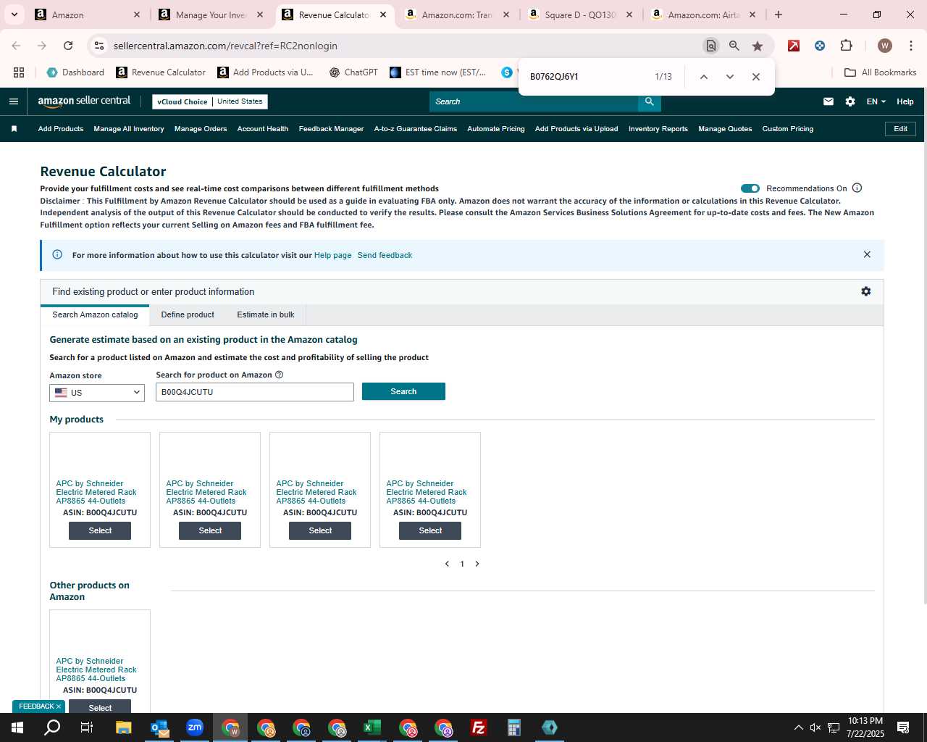
Task: Open Calculator from the taskbar
Action: point(514,728)
